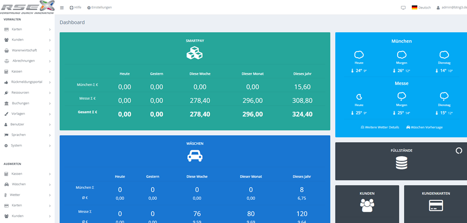
Task: Click the Benutzer person icon
Action: [6, 125]
